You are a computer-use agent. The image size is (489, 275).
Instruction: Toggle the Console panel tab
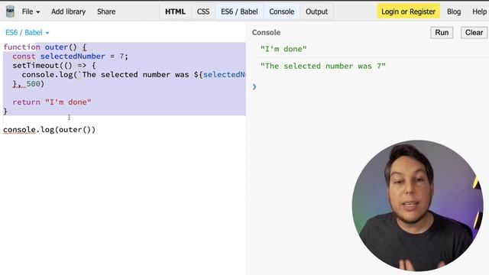282,11
